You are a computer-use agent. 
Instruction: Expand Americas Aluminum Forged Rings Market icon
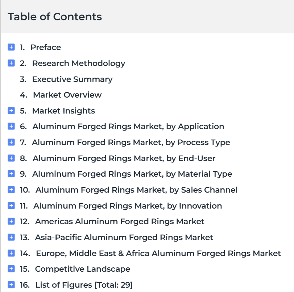point(11,221)
